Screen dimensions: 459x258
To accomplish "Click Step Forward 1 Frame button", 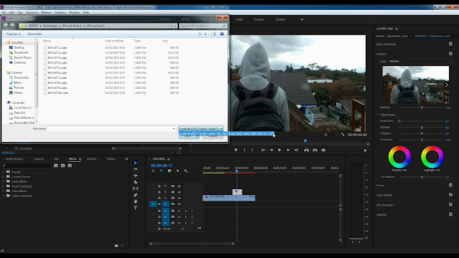I will coord(288,150).
